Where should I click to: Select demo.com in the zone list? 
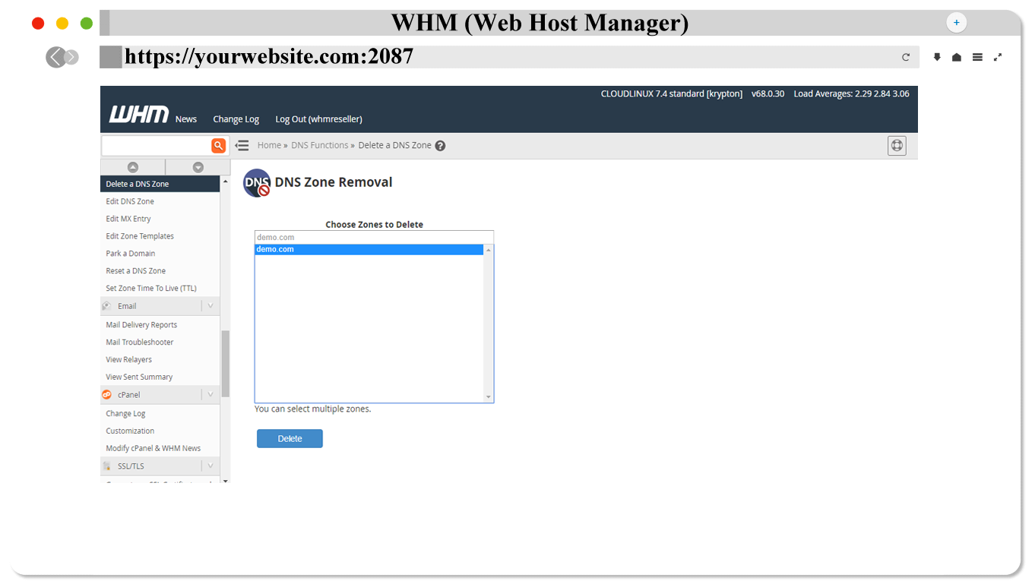pyautogui.click(x=369, y=249)
